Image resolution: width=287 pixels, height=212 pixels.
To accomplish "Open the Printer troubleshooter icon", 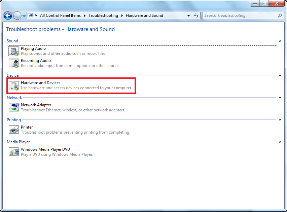I will click(14, 130).
